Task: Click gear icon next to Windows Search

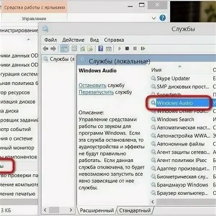Action: point(153,119)
